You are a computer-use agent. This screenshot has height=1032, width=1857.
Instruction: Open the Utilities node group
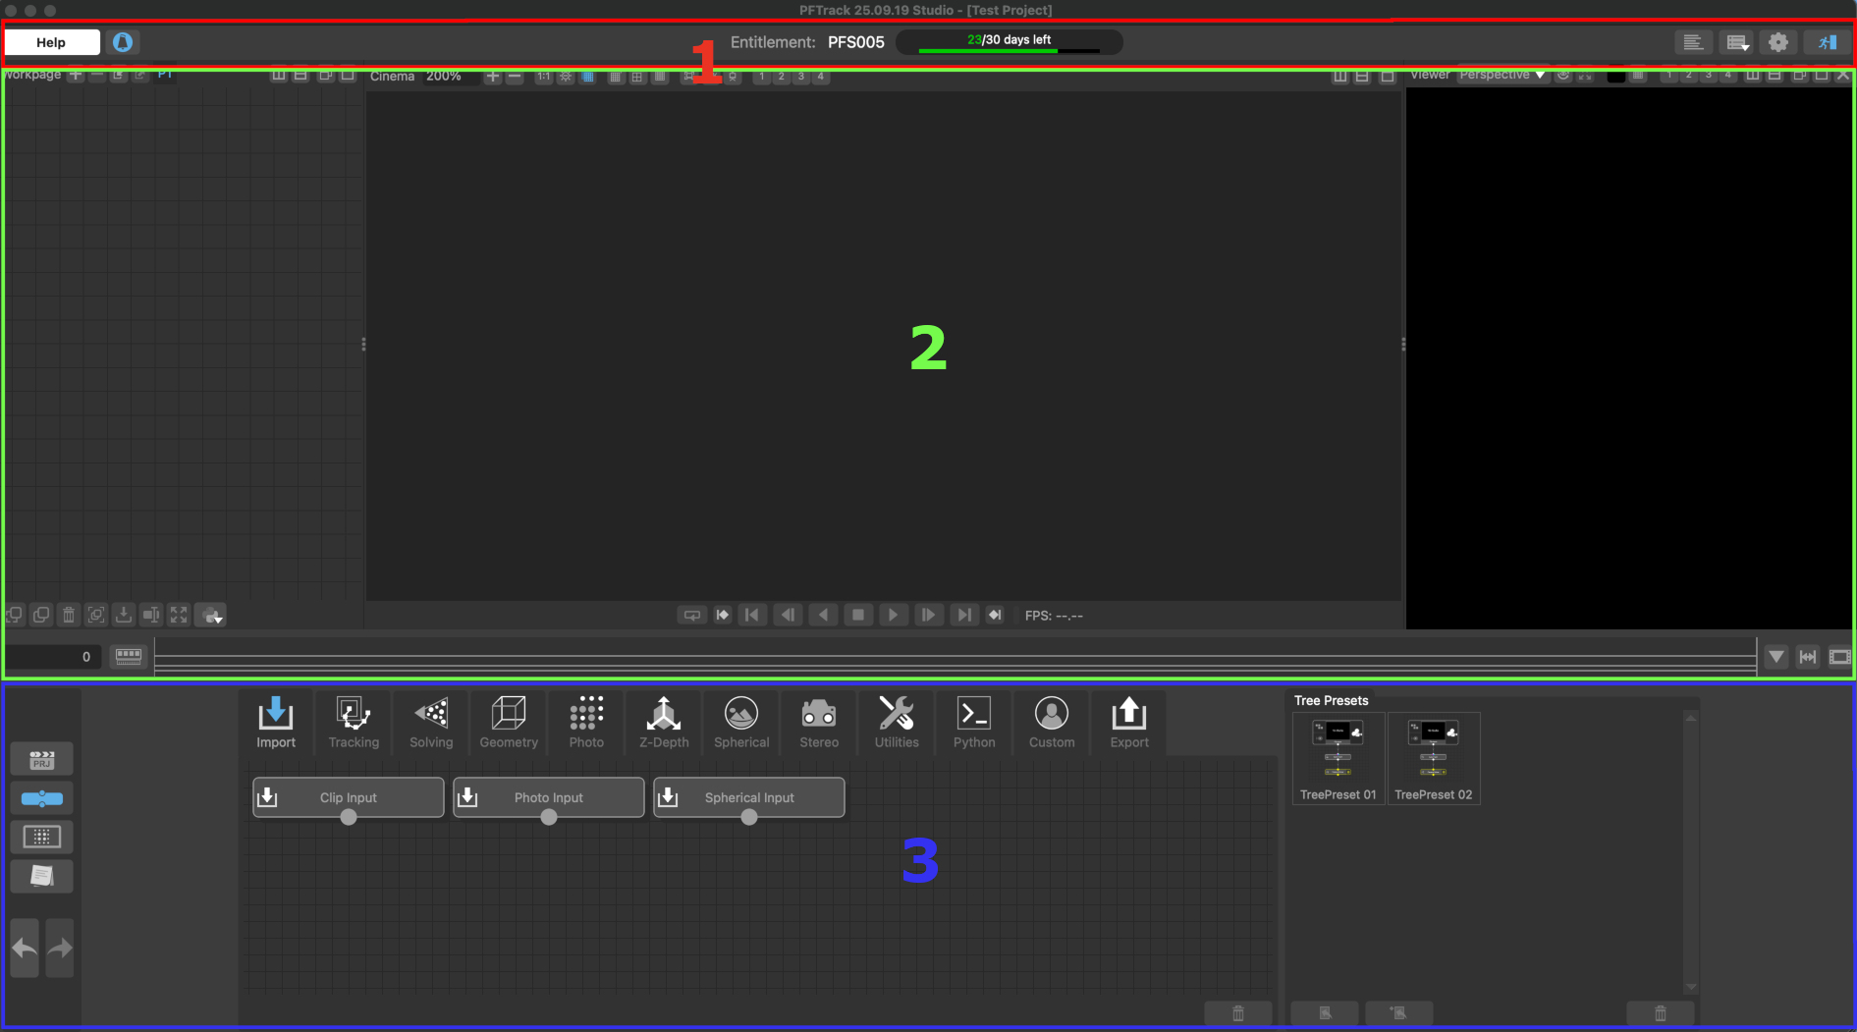point(896,723)
